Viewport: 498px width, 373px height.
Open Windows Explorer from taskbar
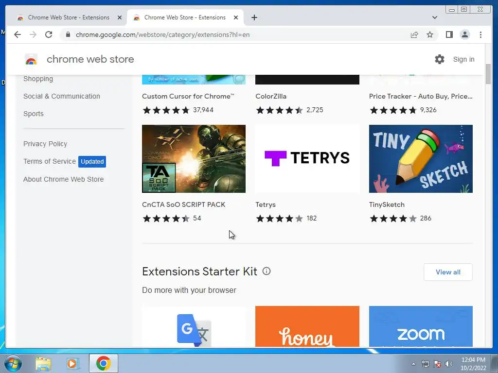pos(43,364)
